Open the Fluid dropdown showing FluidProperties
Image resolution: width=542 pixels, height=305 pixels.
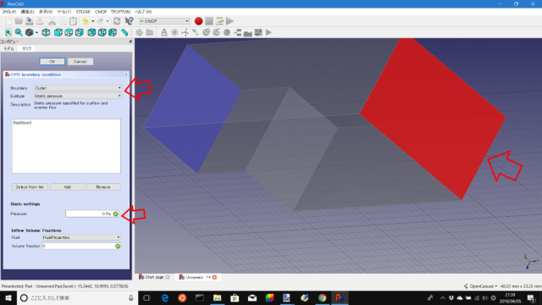point(81,237)
